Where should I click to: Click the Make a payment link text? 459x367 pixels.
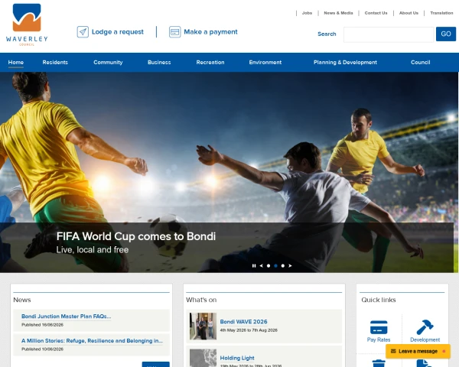click(x=210, y=32)
